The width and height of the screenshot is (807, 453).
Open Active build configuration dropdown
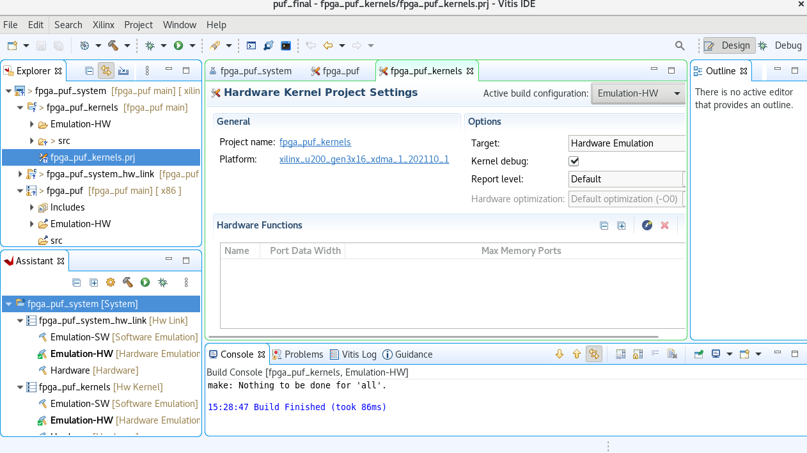tap(639, 93)
